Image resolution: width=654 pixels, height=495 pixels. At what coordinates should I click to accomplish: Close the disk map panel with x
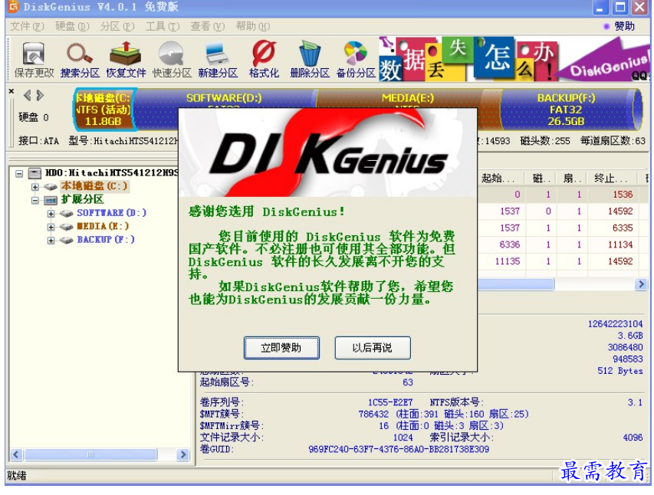coord(12,91)
